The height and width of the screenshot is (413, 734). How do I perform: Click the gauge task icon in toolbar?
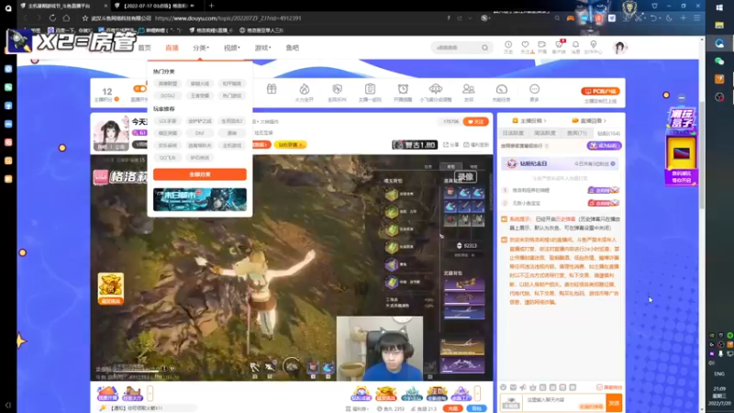pyautogui.click(x=501, y=89)
